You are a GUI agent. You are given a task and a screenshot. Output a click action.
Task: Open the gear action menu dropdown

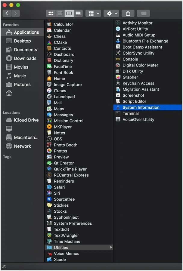pos(112,13)
